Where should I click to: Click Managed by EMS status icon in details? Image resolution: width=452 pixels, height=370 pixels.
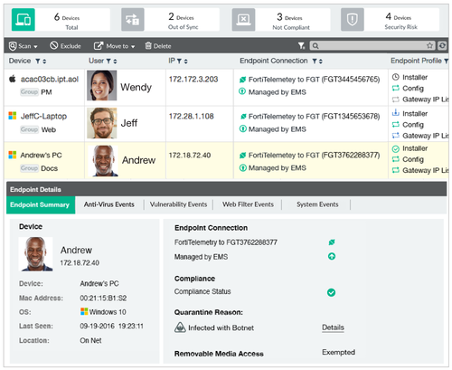[x=332, y=256]
